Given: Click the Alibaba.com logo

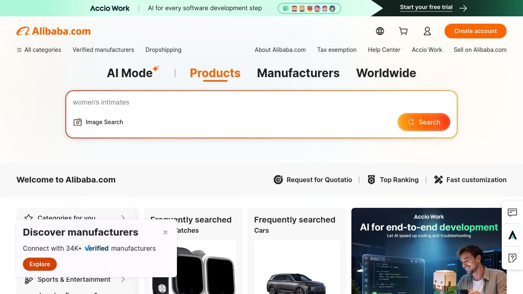Looking at the screenshot, I should click(54, 31).
